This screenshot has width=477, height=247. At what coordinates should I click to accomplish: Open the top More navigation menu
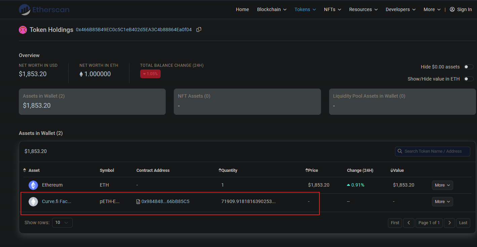coord(432,9)
